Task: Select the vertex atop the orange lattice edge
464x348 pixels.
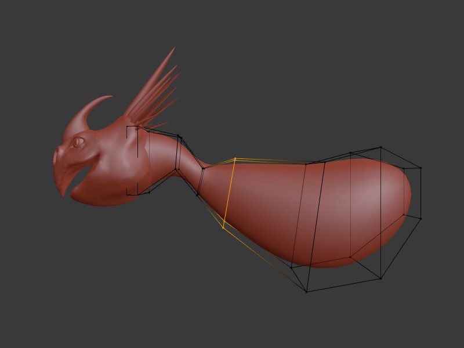Action: (235, 158)
